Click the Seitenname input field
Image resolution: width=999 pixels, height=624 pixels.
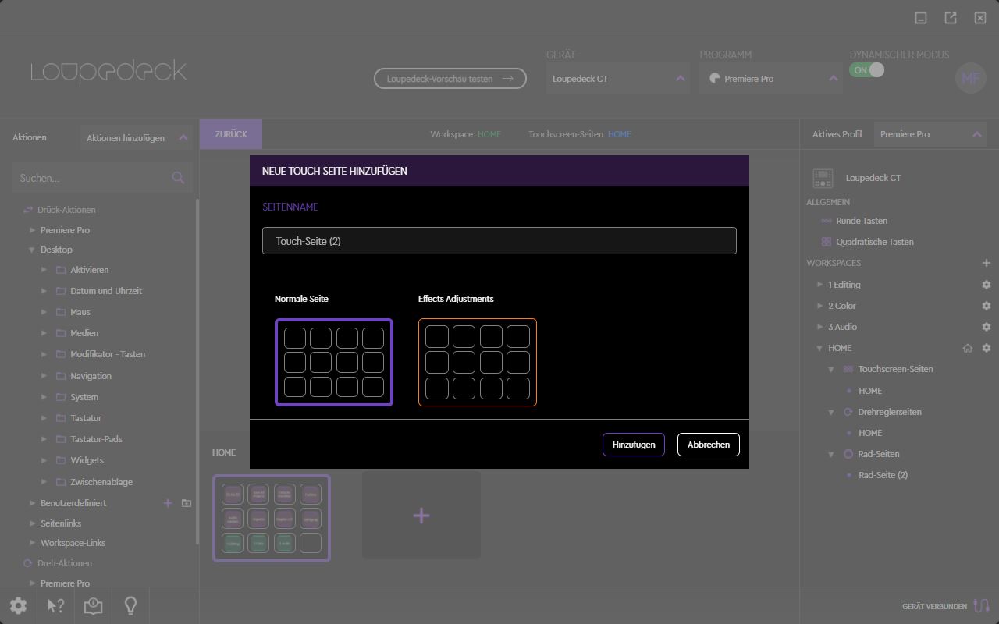pyautogui.click(x=499, y=240)
